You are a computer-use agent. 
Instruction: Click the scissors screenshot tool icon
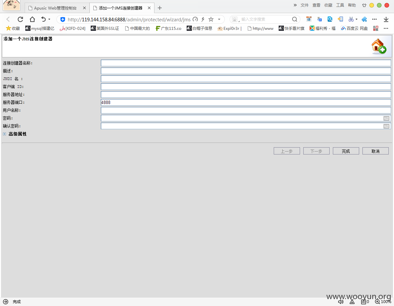tap(351, 19)
